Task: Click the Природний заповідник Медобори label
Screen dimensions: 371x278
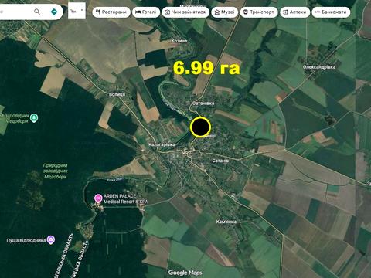Action: pyautogui.click(x=55, y=171)
